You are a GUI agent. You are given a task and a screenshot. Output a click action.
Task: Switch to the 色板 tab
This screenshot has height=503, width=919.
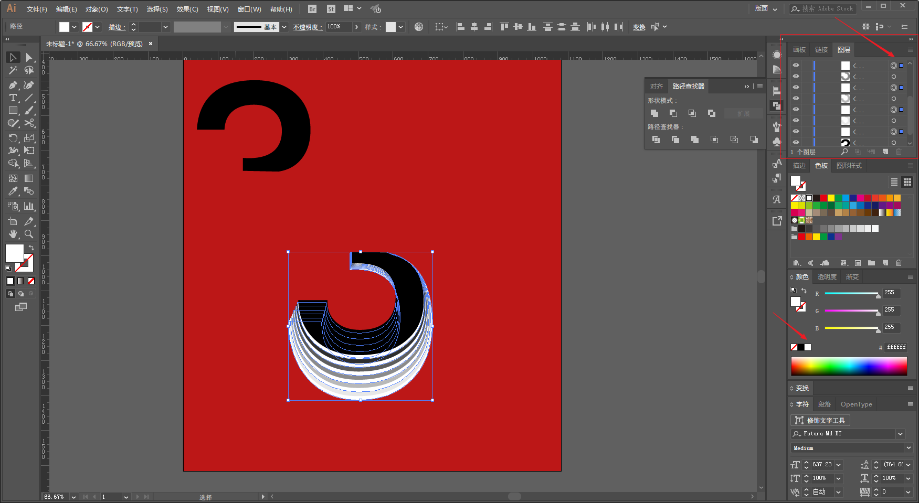tap(821, 166)
